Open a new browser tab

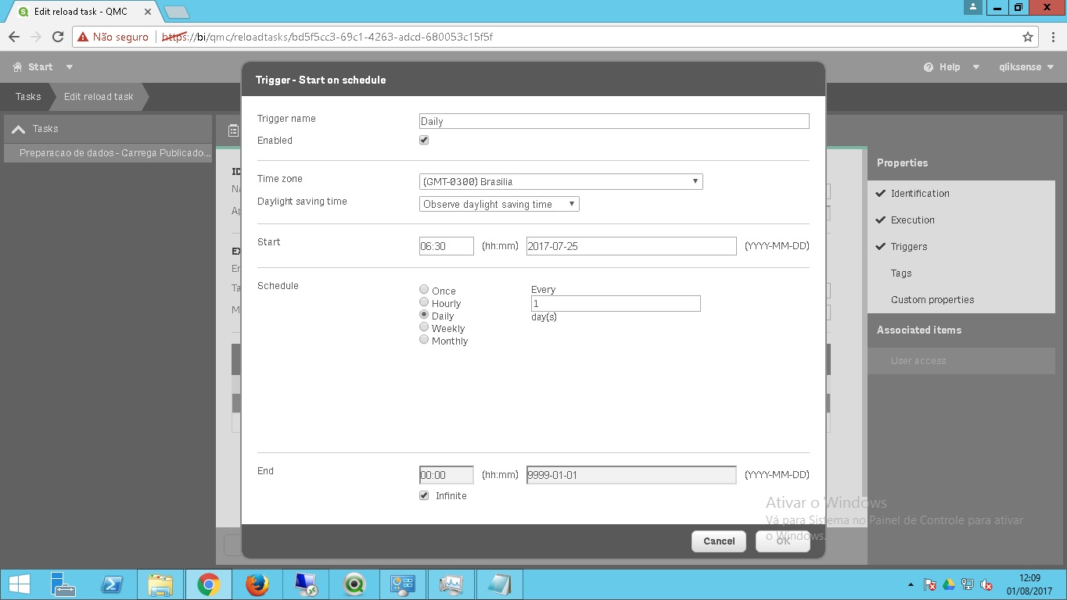[176, 12]
